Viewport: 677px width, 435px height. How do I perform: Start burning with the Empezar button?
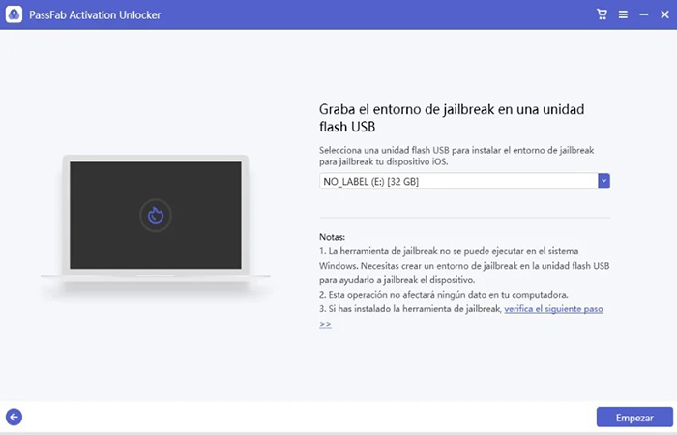click(x=634, y=418)
